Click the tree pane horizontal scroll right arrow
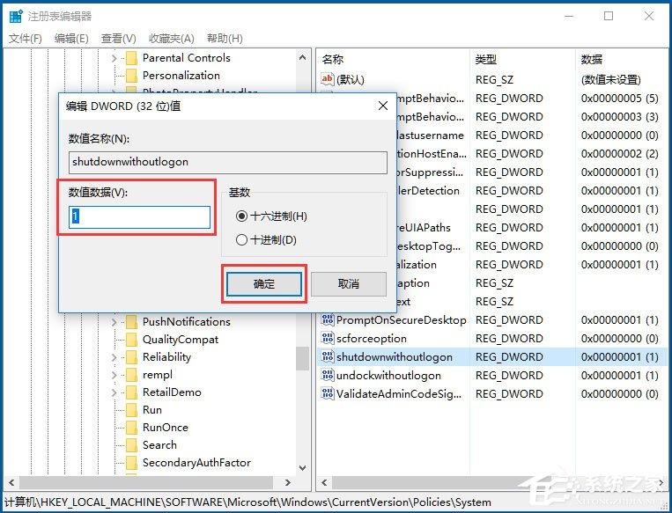Viewport: 672px width, 513px height. pyautogui.click(x=288, y=482)
